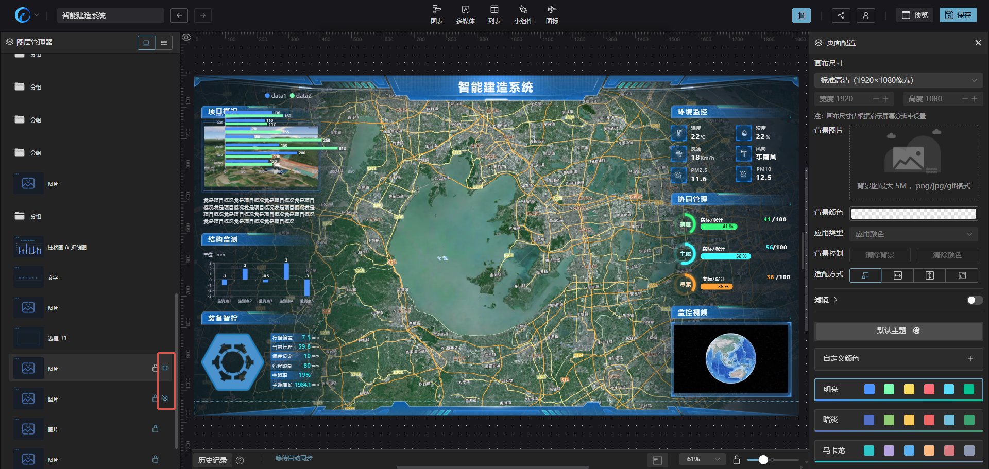Open the 多媒体 menu
Screen dimensions: 989x469
[x=465, y=14]
